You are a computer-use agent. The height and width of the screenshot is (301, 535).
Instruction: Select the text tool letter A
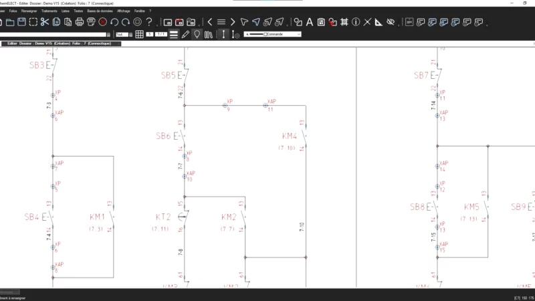click(310, 22)
